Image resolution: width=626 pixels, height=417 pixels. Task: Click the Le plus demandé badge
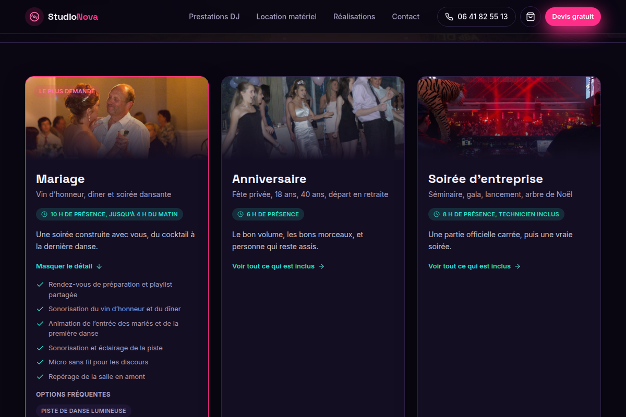67,91
